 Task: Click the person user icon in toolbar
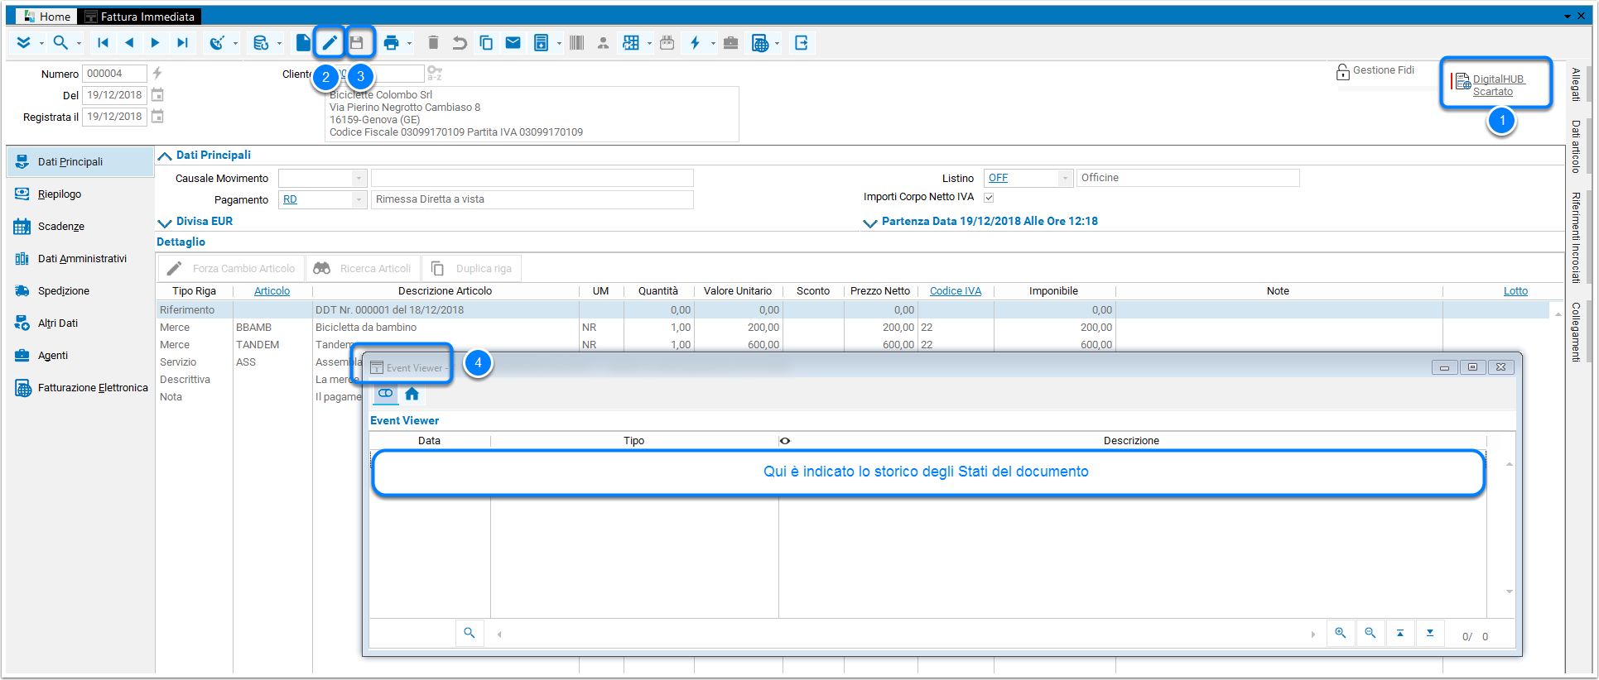pos(603,43)
